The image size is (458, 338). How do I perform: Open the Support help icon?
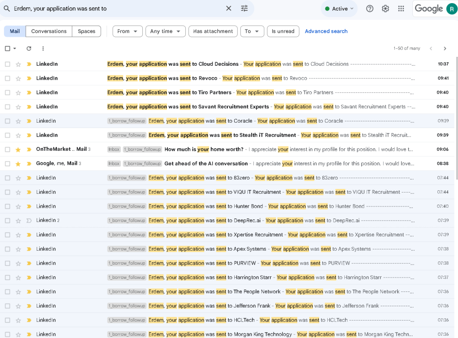click(x=370, y=9)
